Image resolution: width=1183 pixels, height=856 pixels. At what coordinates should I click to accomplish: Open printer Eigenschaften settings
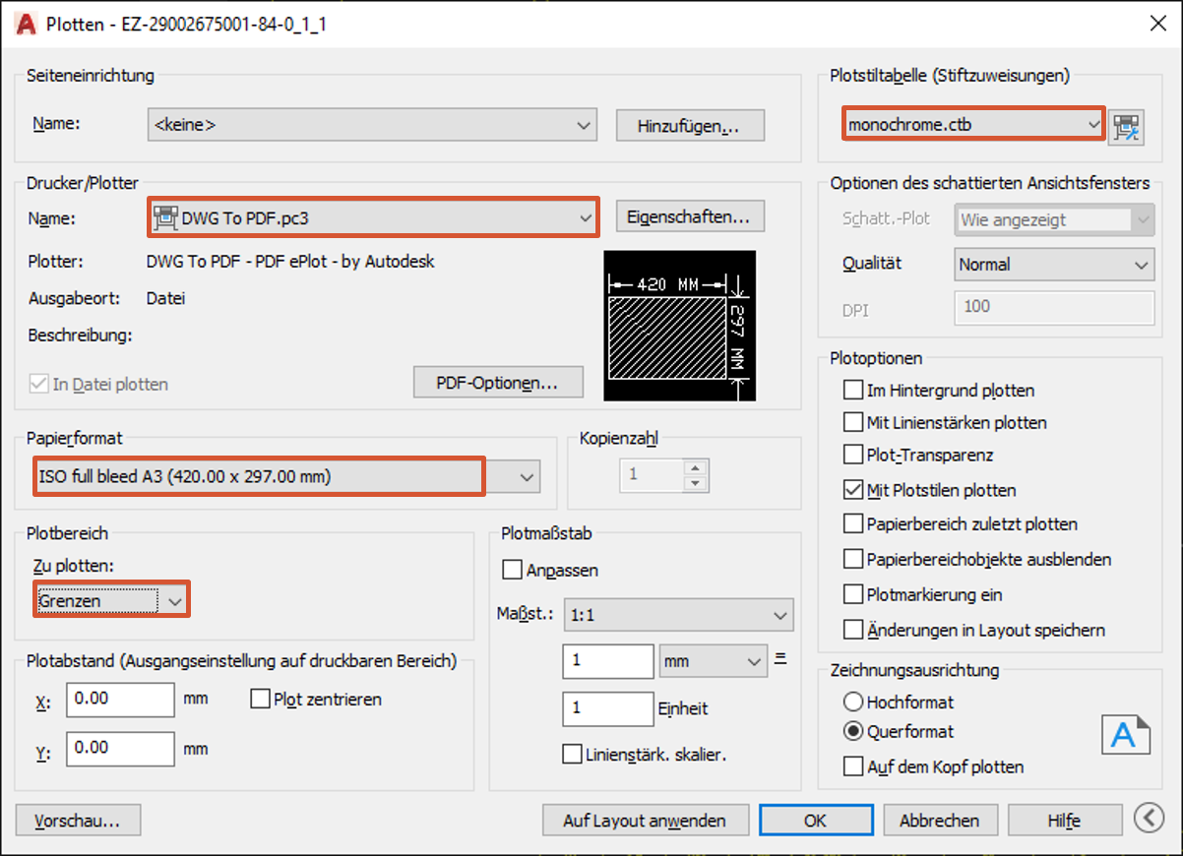point(689,217)
